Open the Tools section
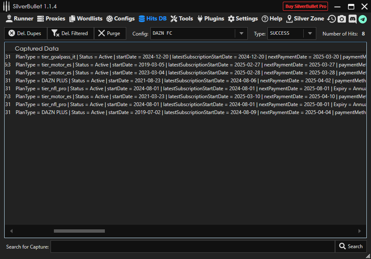 coord(182,19)
